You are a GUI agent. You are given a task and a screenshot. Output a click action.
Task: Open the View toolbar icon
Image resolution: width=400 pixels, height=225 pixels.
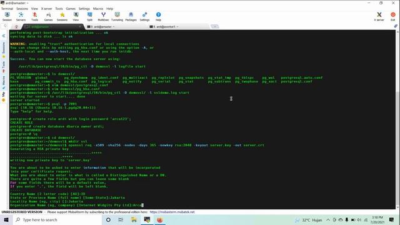(76, 17)
